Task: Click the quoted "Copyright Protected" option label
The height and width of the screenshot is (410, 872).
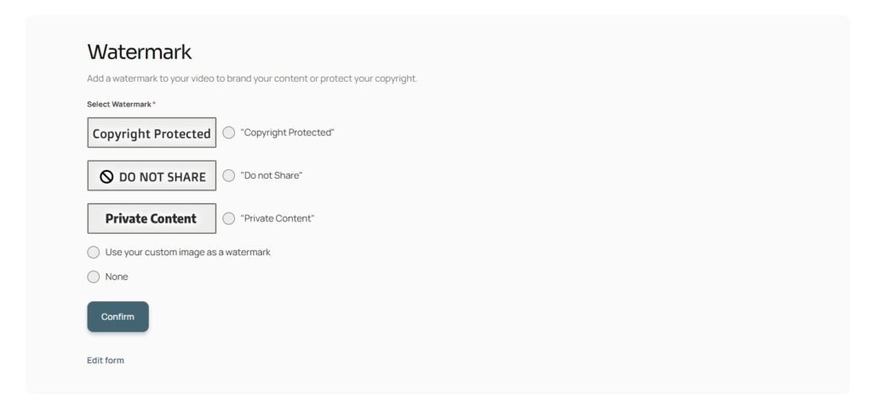Action: tap(287, 133)
